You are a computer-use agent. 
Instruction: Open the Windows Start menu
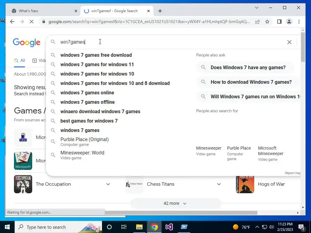click(x=7, y=227)
